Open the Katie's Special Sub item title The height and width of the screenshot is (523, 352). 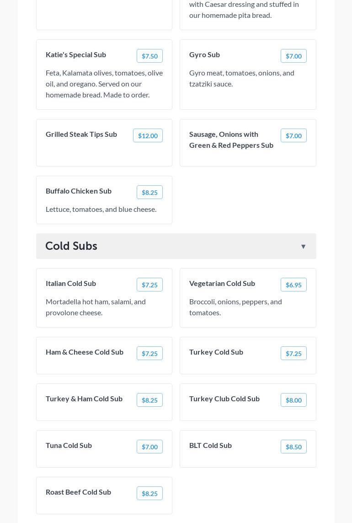76,54
